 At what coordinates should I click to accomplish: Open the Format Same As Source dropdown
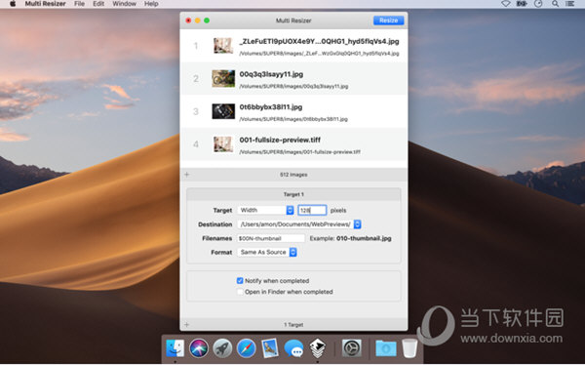coord(267,252)
